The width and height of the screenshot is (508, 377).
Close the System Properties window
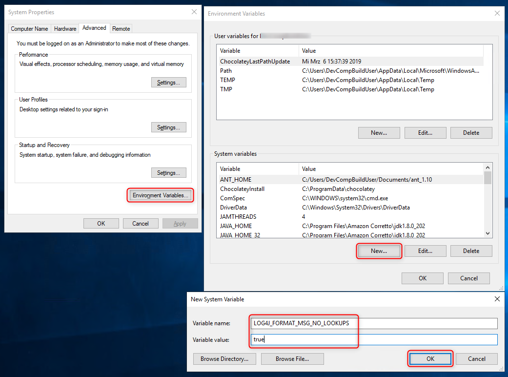point(194,12)
